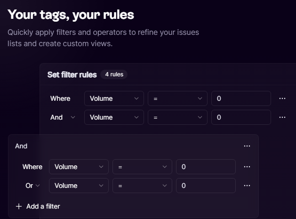Open the Volume field dropdown in the Or rule
This screenshot has height=219, width=296.
[79, 186]
